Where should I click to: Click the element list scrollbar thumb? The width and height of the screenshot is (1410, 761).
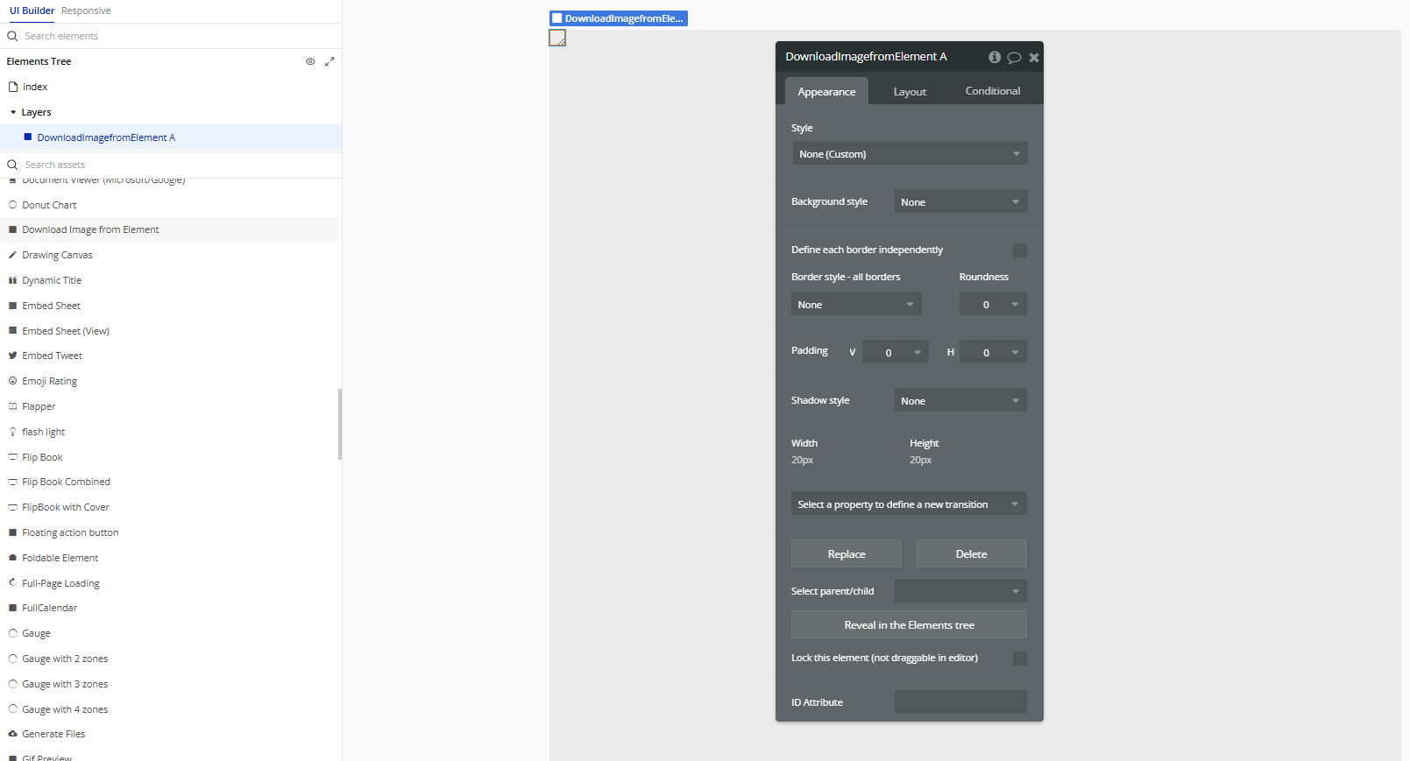340,424
